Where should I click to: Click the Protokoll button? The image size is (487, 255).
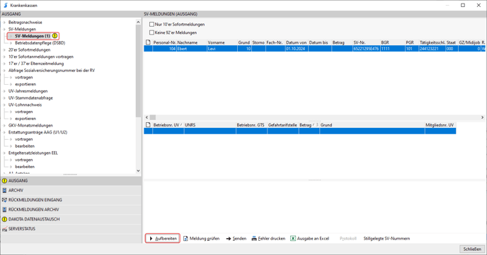(348, 239)
